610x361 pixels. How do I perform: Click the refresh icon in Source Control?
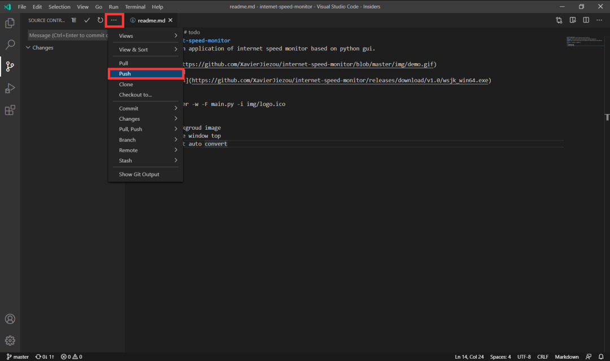101,20
